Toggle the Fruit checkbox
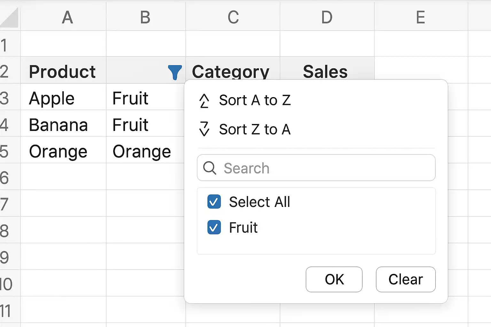Screen dimensions: 491x327 [x=214, y=227]
